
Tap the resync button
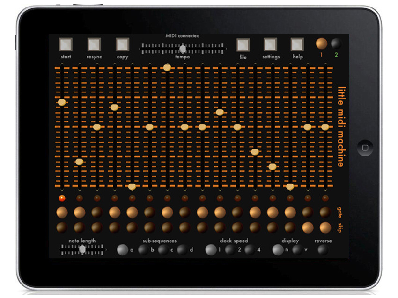94,44
